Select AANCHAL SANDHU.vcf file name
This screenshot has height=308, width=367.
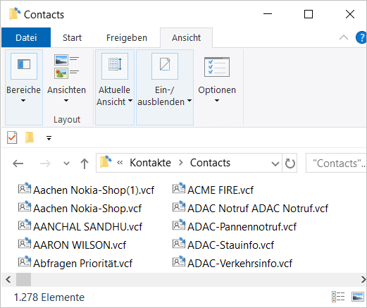click(x=87, y=227)
